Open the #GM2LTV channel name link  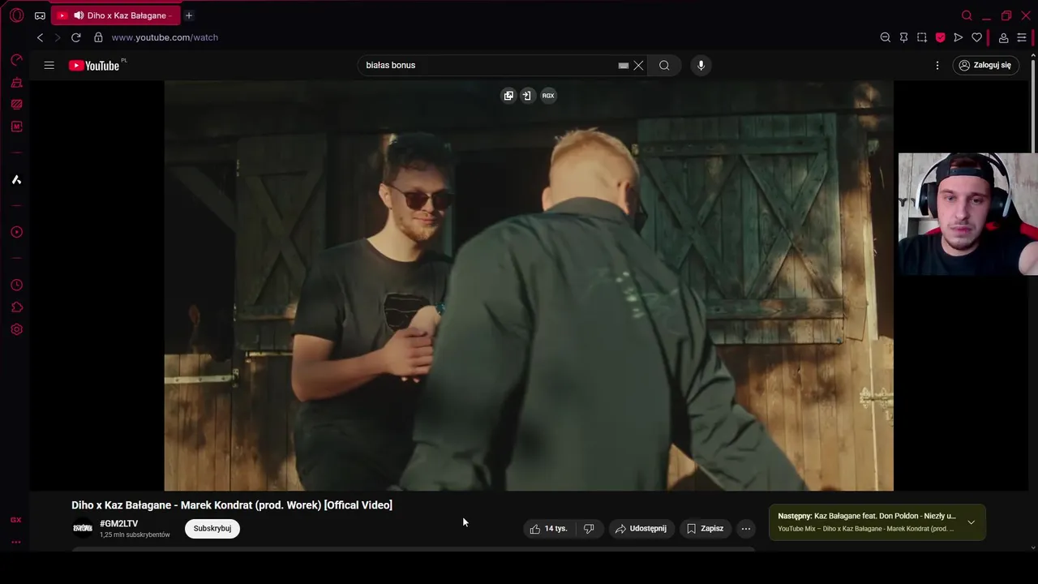point(119,523)
